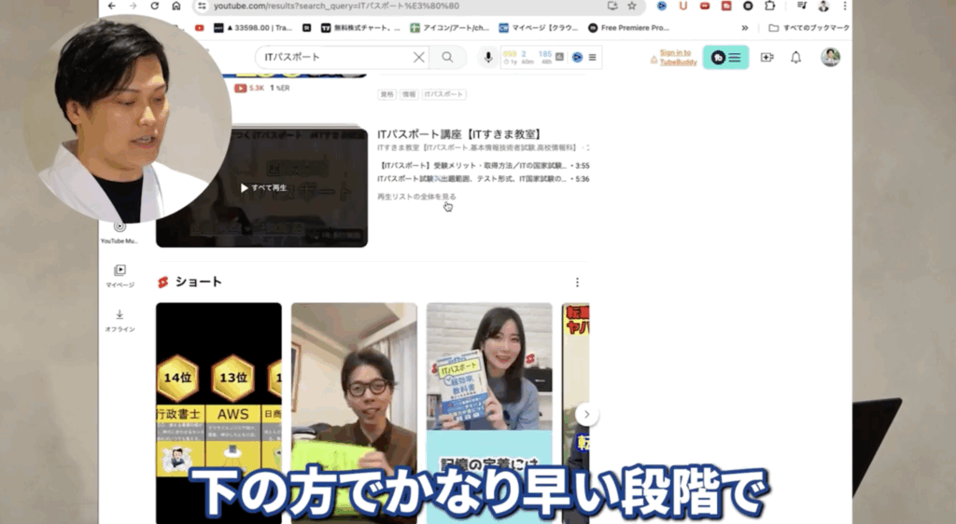Open the AWS ranking short thumbnail
The width and height of the screenshot is (956, 524).
tap(218, 410)
